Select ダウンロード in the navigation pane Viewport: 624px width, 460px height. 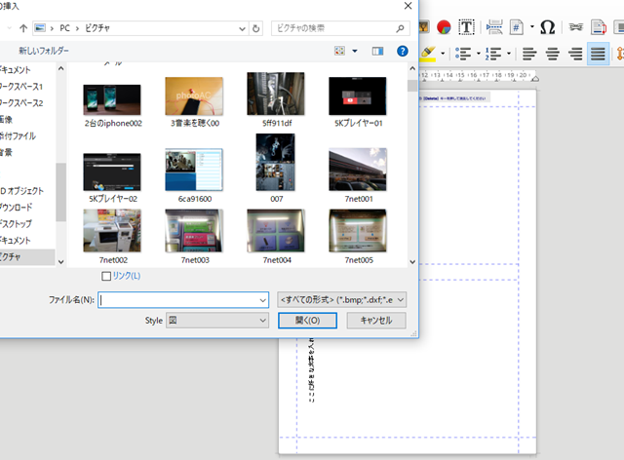point(17,208)
